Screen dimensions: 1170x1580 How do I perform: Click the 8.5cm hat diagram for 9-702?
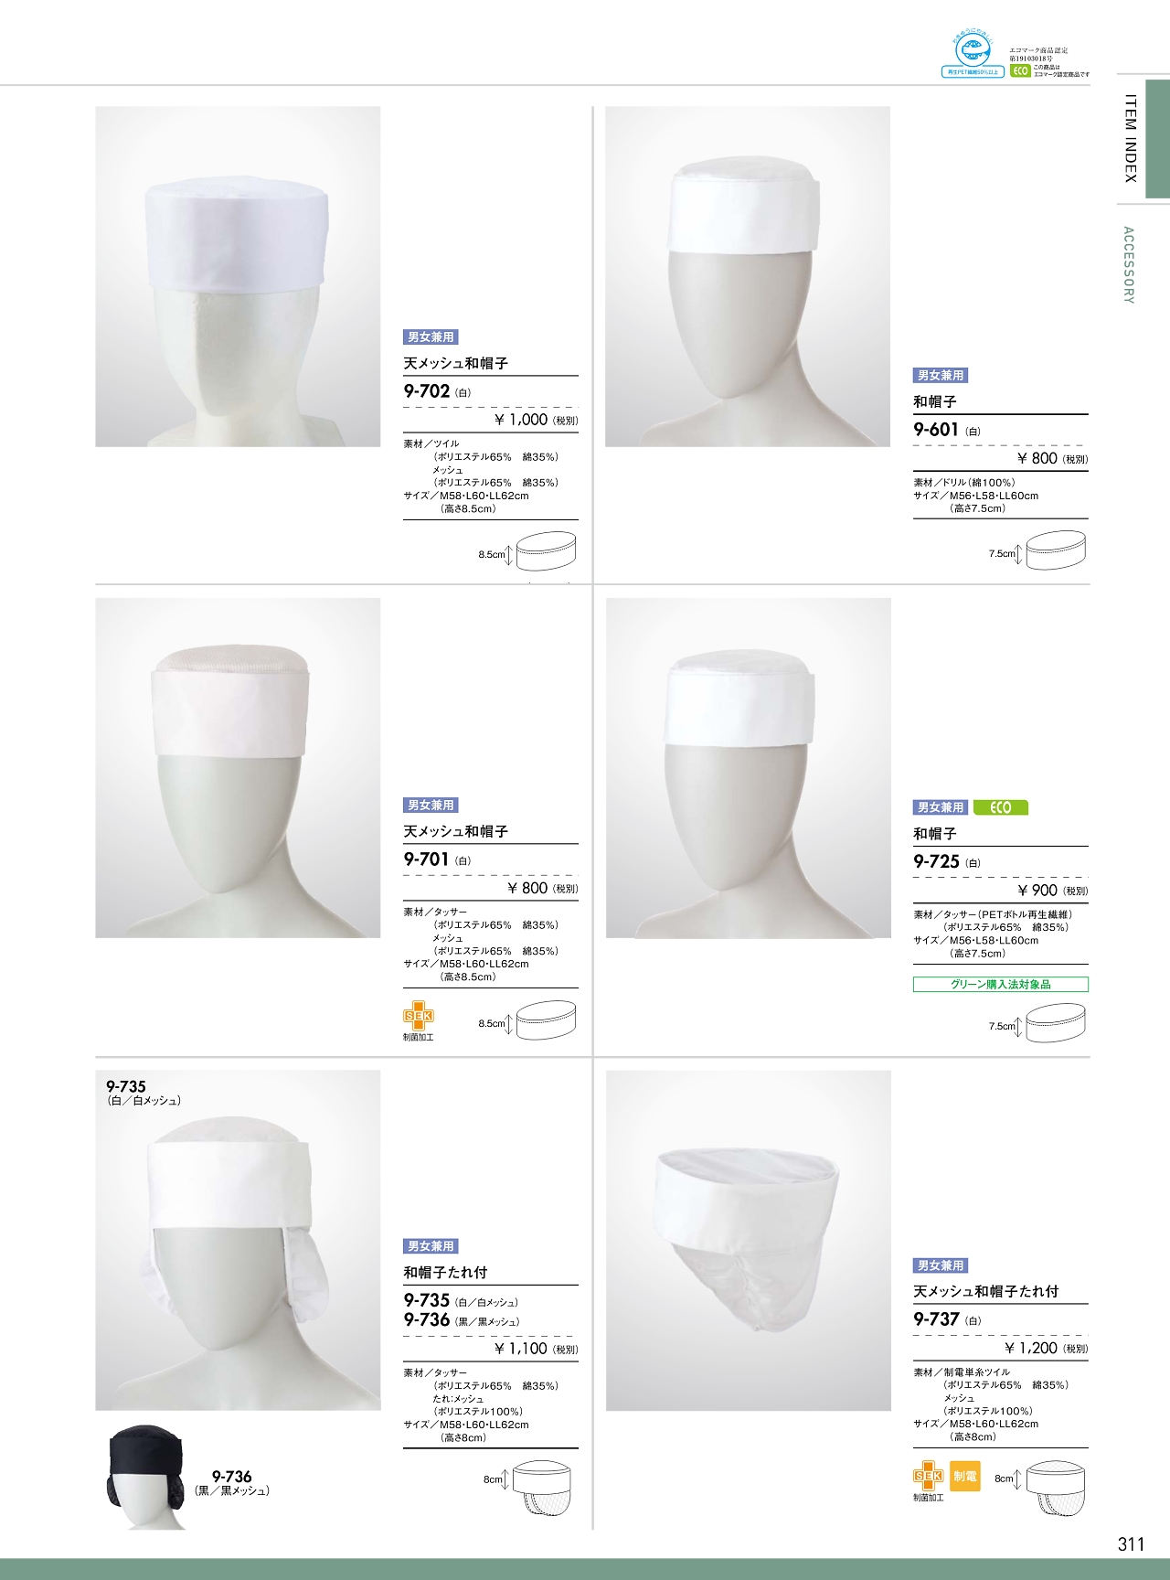(x=547, y=552)
